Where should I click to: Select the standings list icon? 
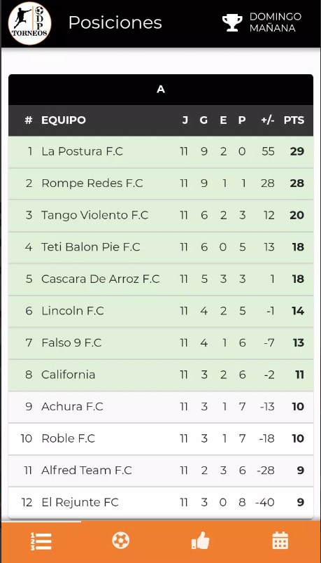[41, 541]
